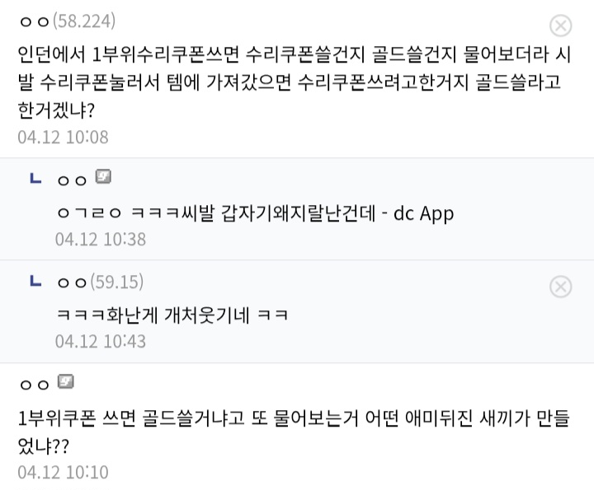Click the 04.12 10:38 timestamp
The height and width of the screenshot is (490, 594).
click(x=100, y=239)
